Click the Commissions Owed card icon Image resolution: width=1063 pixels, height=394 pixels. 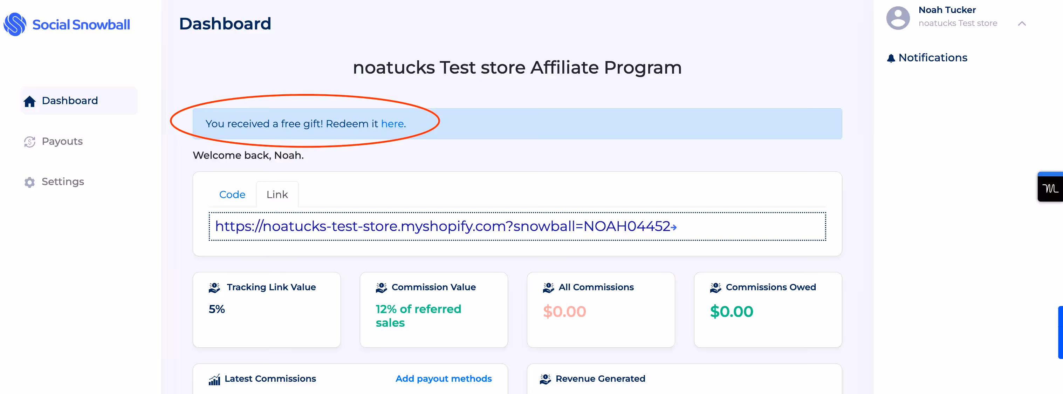pos(715,287)
